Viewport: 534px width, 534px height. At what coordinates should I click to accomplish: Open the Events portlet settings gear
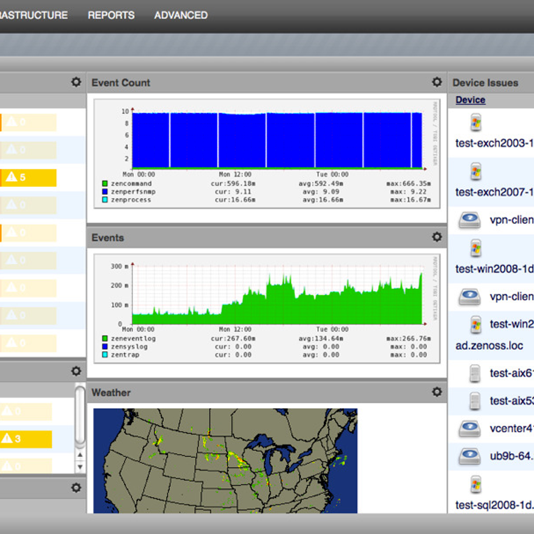(x=437, y=237)
